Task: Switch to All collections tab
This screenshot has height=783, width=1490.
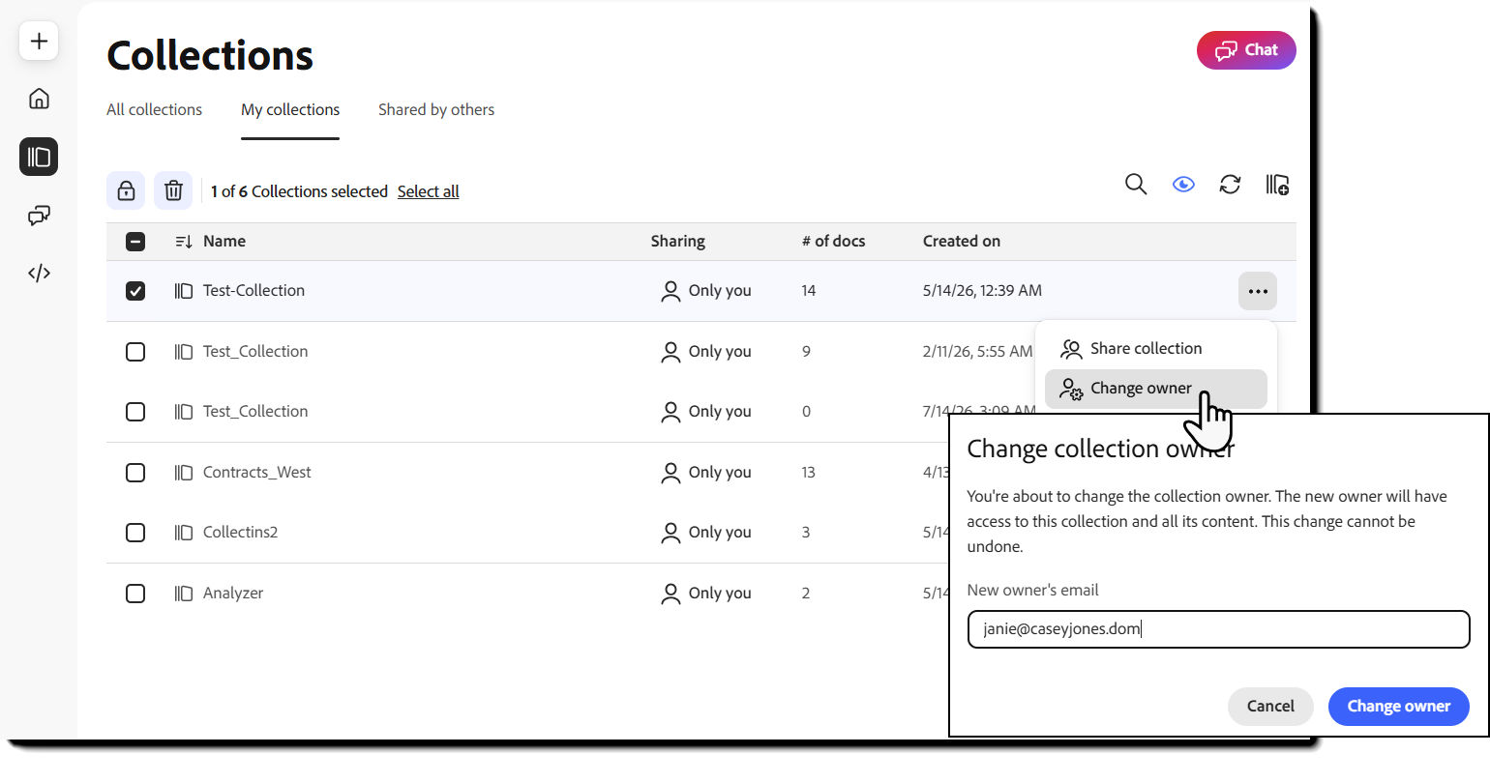Action: click(155, 110)
